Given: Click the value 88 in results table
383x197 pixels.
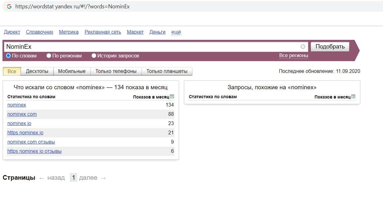Looking at the screenshot, I should point(171,114).
